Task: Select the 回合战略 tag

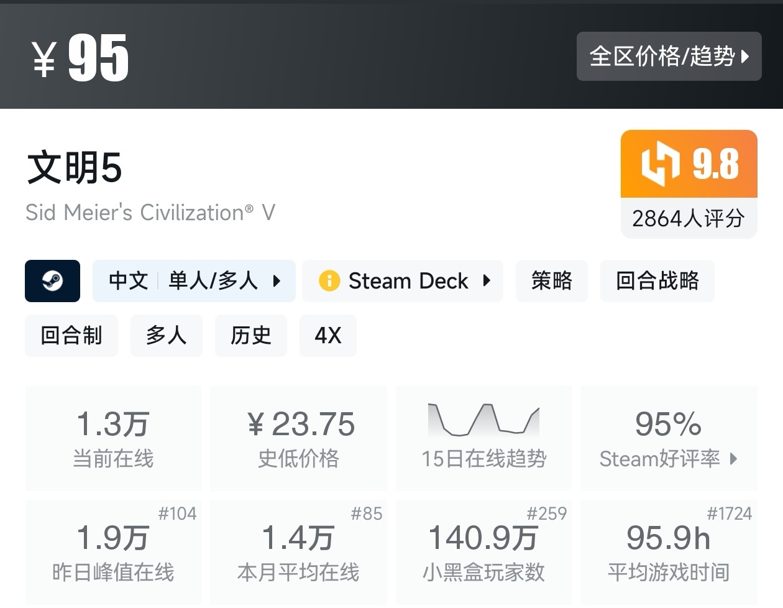Action: coord(657,281)
